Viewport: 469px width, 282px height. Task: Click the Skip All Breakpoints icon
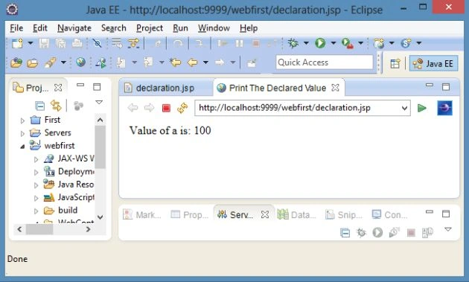97,44
